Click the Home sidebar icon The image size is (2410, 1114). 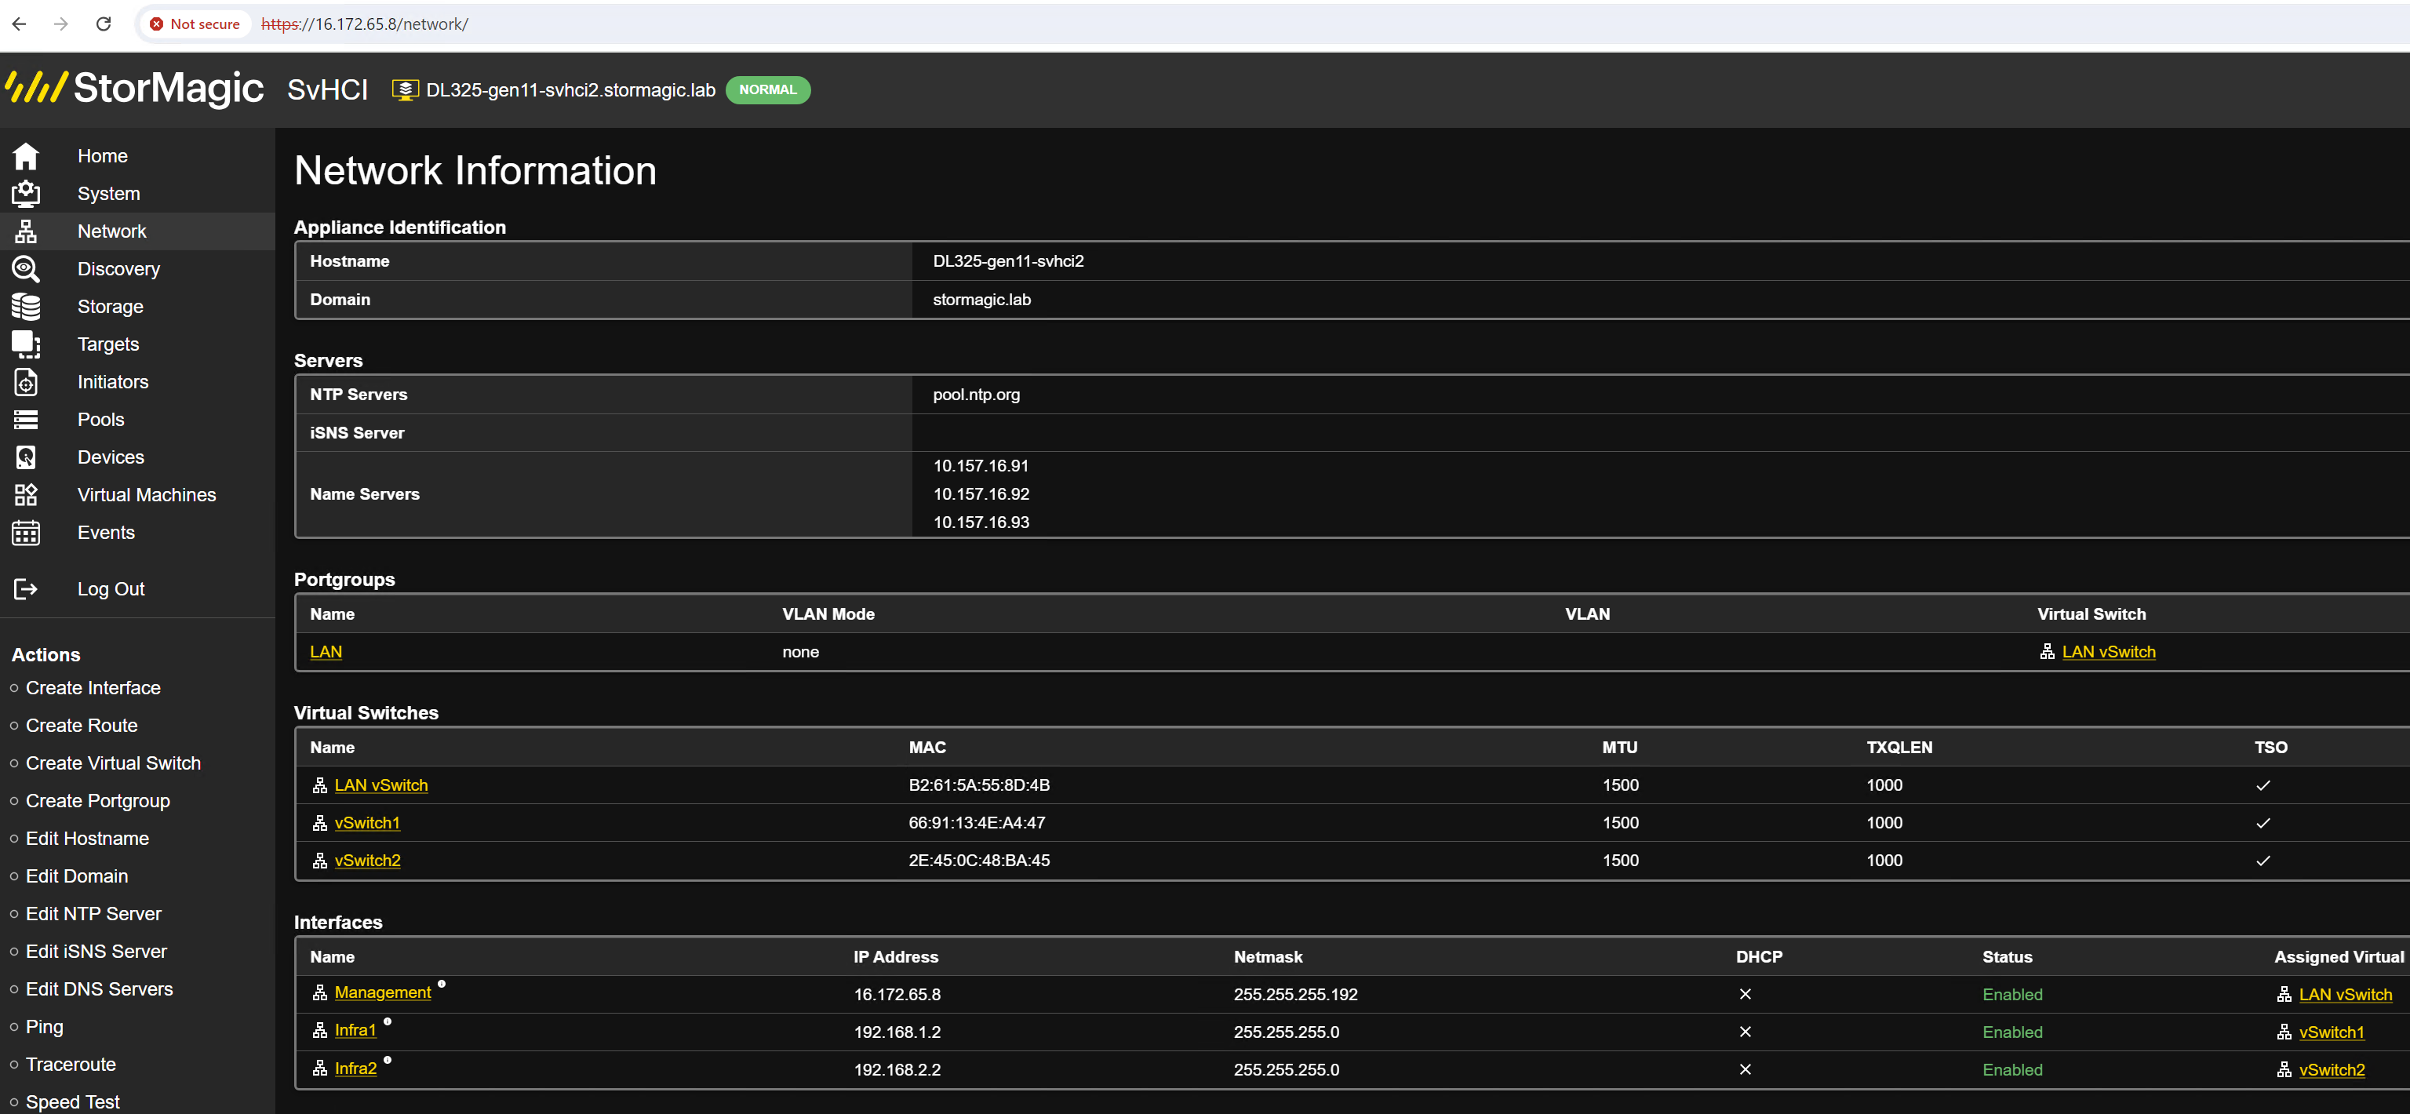tap(25, 155)
